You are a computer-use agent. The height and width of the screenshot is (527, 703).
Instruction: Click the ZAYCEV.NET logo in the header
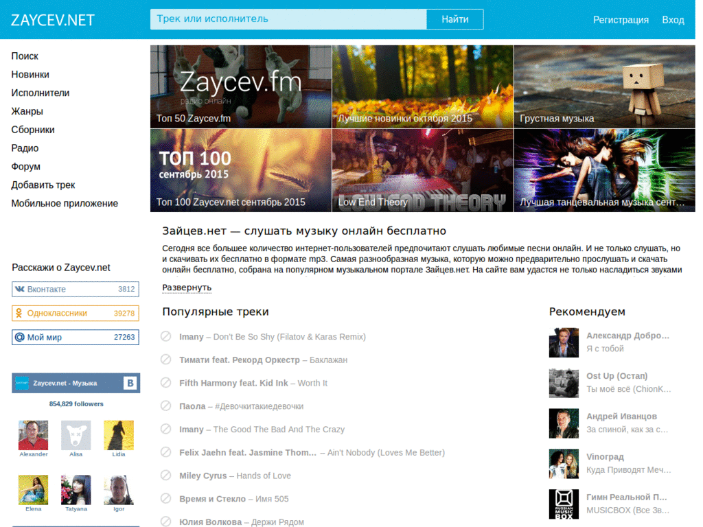(53, 20)
